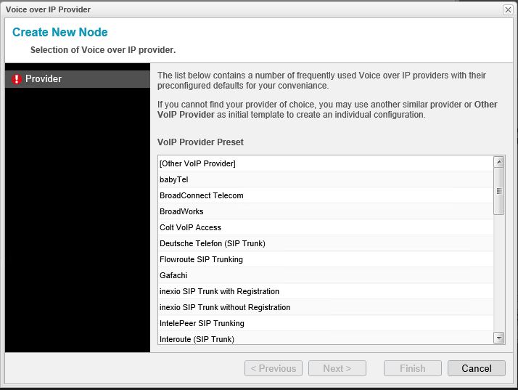This screenshot has width=518, height=390.
Task: Select BroadConnect Telecom preset
Action: [x=201, y=195]
